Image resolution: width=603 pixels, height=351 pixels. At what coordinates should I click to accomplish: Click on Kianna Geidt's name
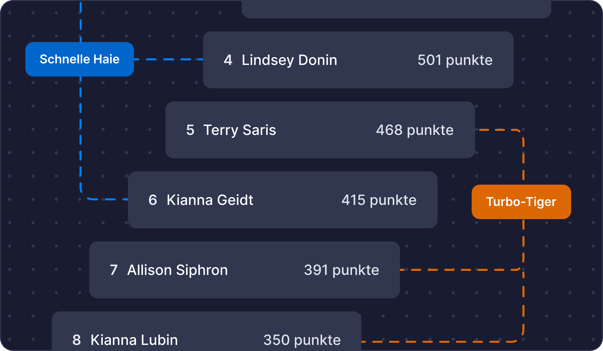click(210, 200)
